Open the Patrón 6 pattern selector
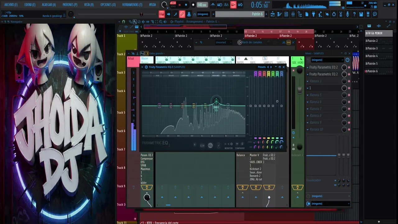 (239, 14)
